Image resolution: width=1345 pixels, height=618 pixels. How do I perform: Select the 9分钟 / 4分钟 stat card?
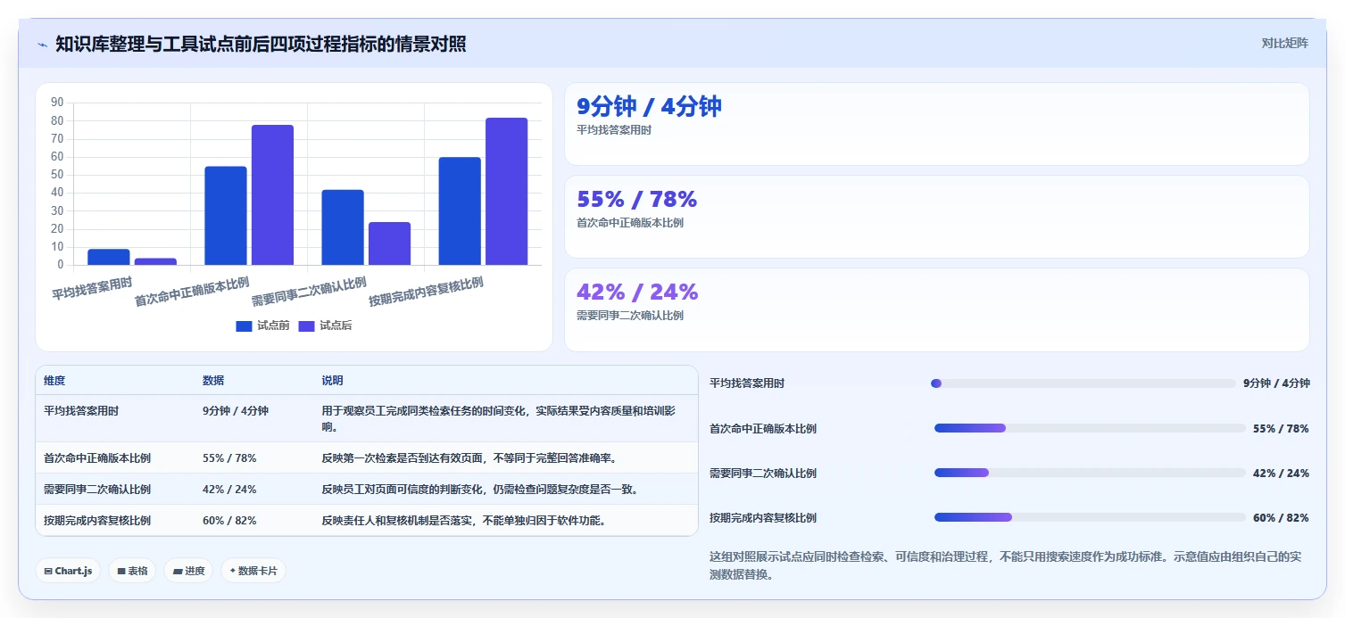click(x=936, y=124)
